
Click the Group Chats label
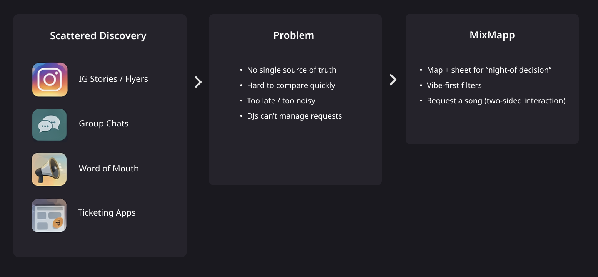point(103,124)
